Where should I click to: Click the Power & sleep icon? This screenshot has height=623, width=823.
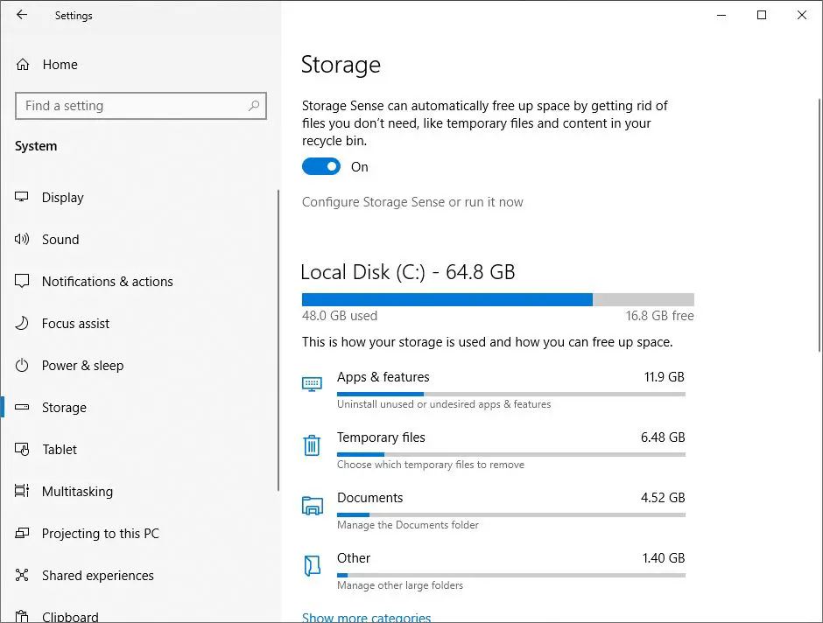[23, 366]
